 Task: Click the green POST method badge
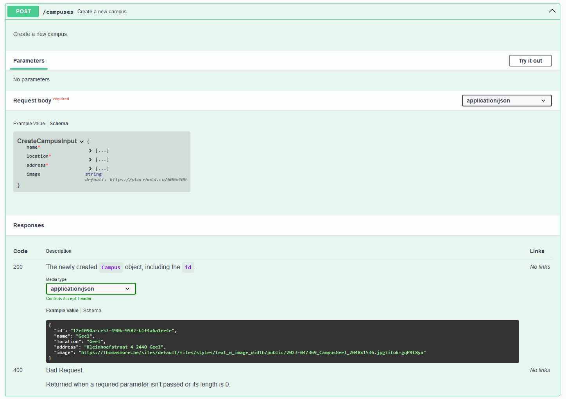click(23, 11)
